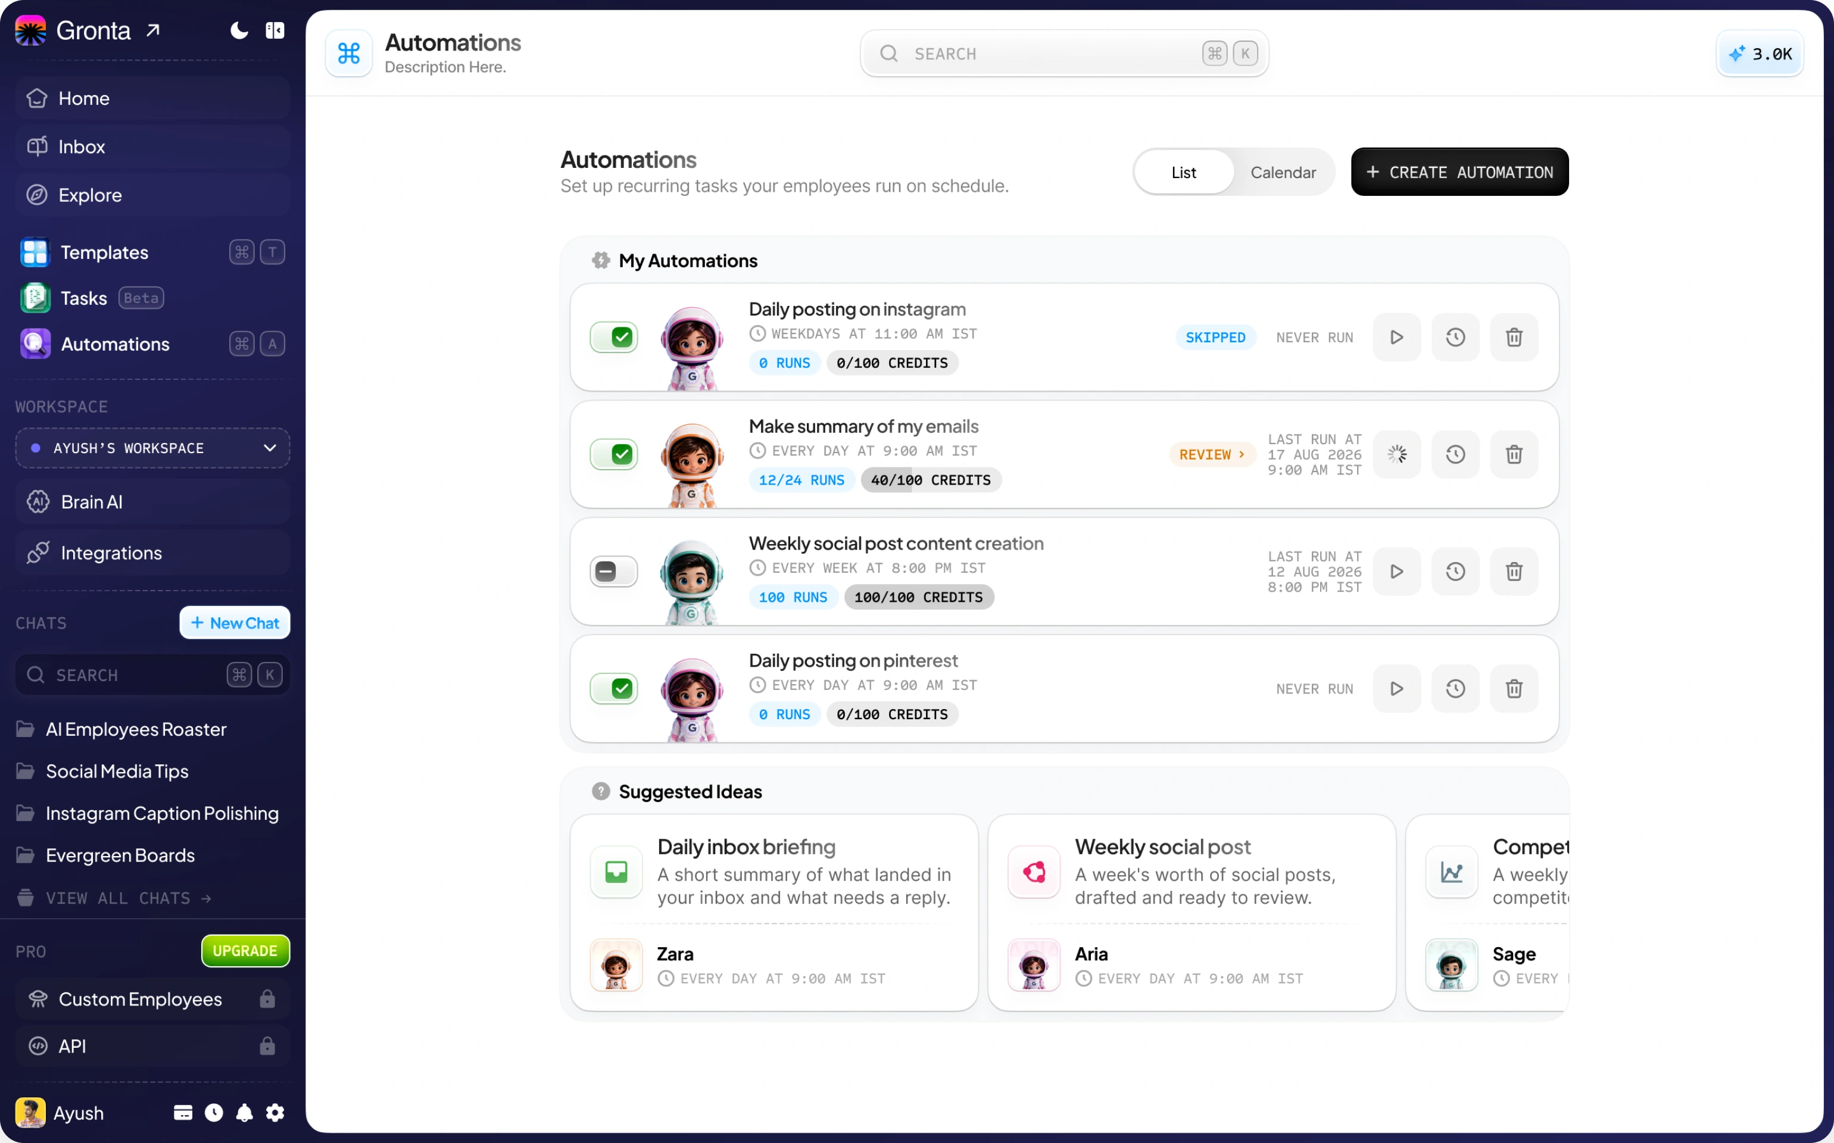Open run history for Daily posting on instagram
This screenshot has height=1143, width=1834.
pos(1455,337)
